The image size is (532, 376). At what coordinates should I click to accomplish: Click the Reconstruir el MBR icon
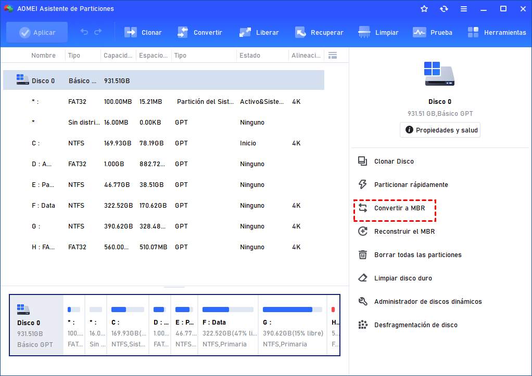363,232
